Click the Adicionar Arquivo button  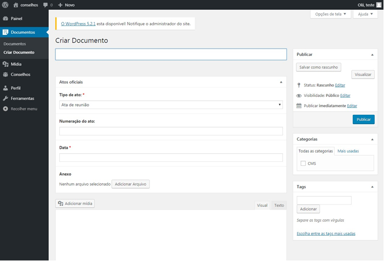130,184
